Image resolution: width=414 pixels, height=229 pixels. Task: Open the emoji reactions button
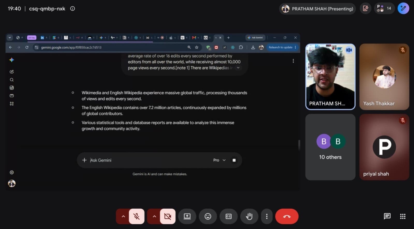[208, 216]
